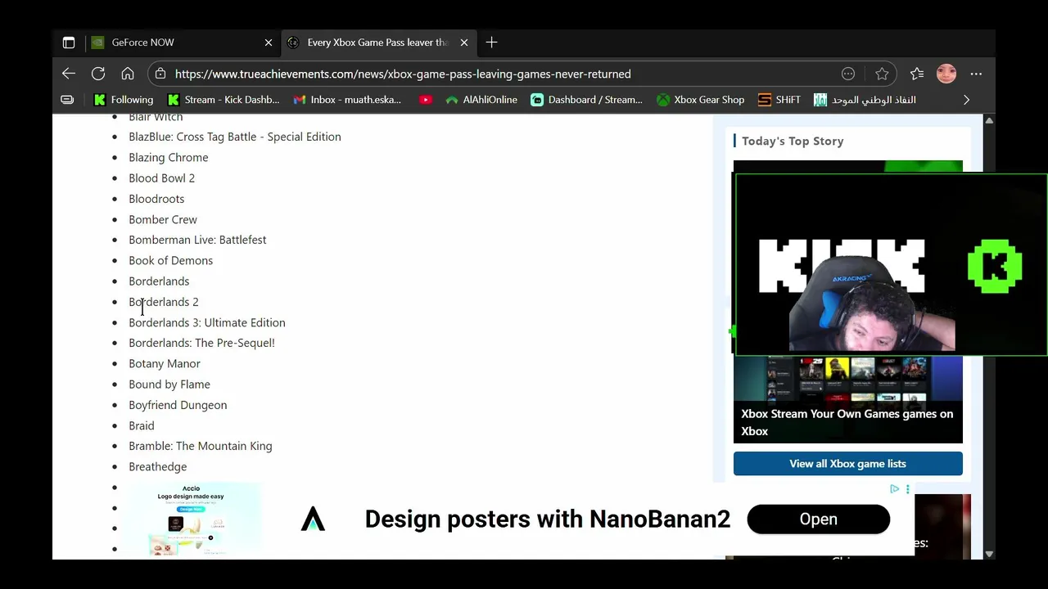1048x589 pixels.
Task: Expand the bookmarks overflow chevron
Action: point(966,100)
